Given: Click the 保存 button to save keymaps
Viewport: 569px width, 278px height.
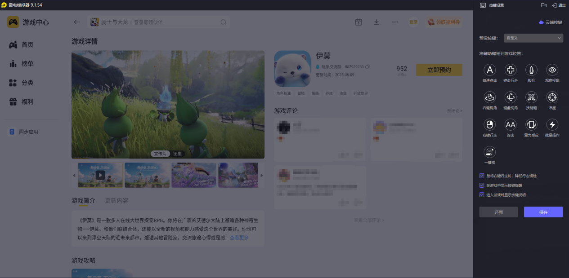Looking at the screenshot, I should click(x=543, y=212).
